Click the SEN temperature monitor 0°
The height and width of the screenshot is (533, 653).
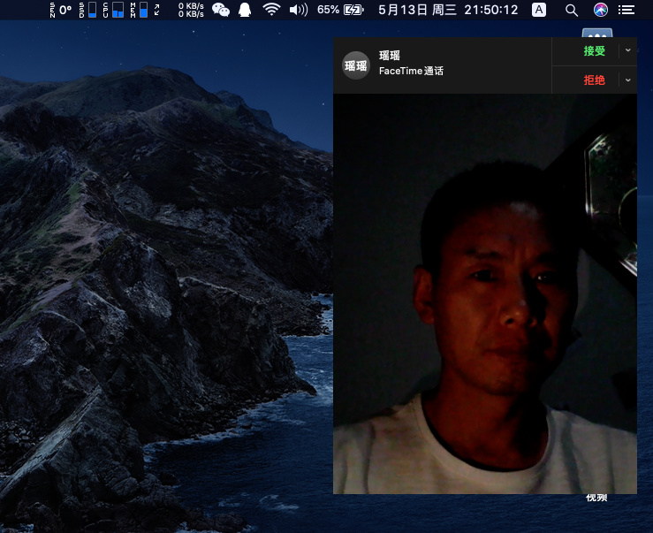(61, 10)
